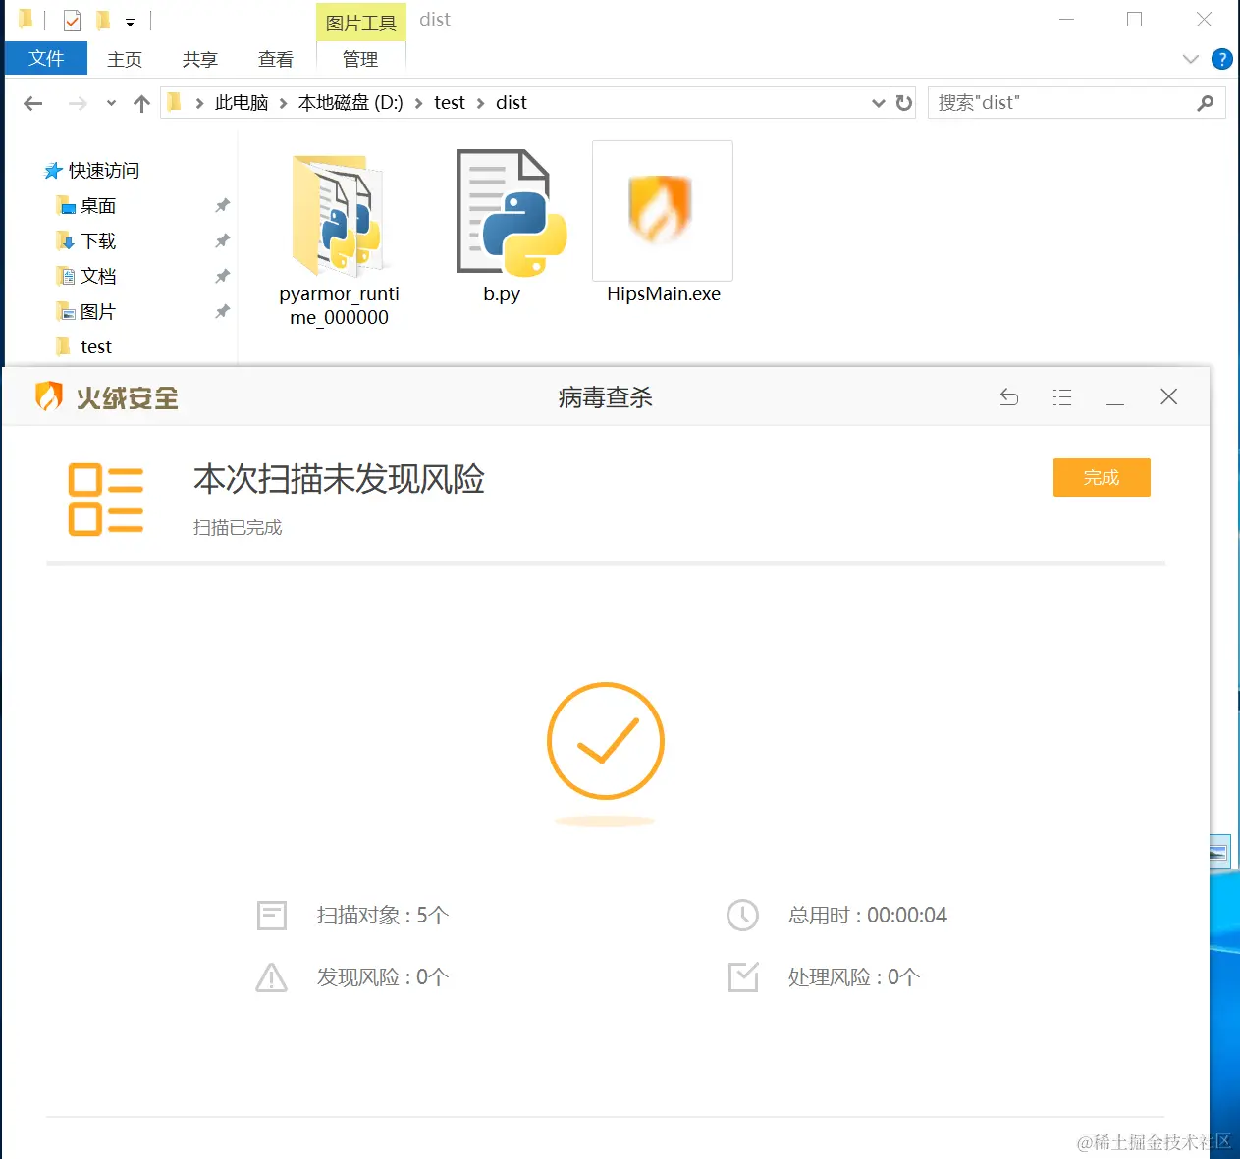Click the dist breadcrumb in address bar
Image resolution: width=1240 pixels, height=1159 pixels.
point(512,103)
